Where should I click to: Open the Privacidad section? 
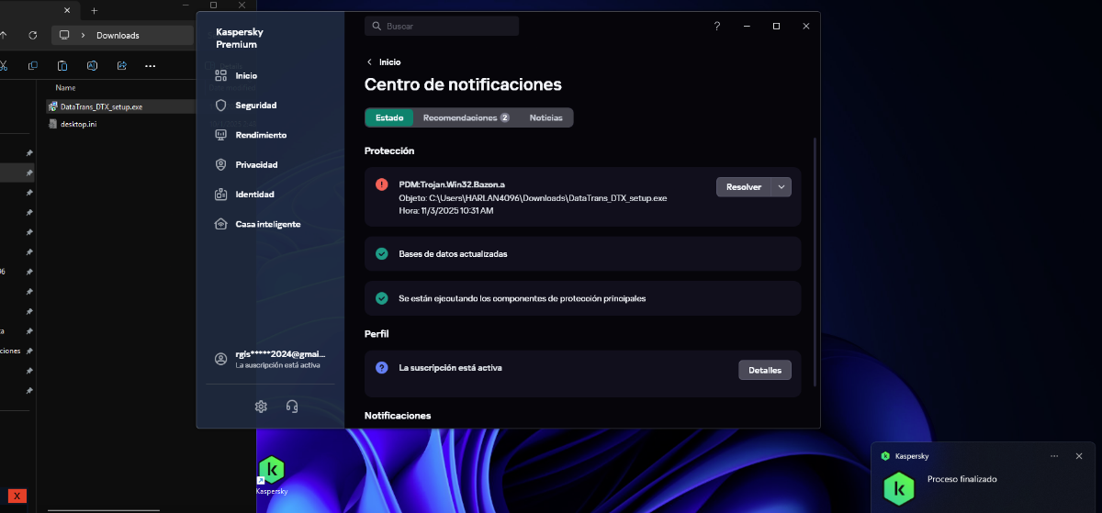pyautogui.click(x=246, y=164)
